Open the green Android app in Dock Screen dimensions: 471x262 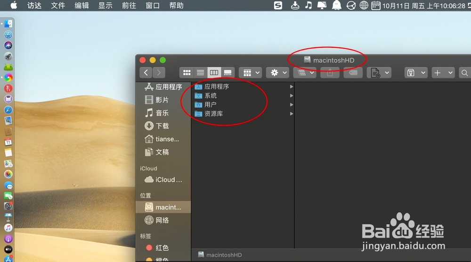click(8, 67)
